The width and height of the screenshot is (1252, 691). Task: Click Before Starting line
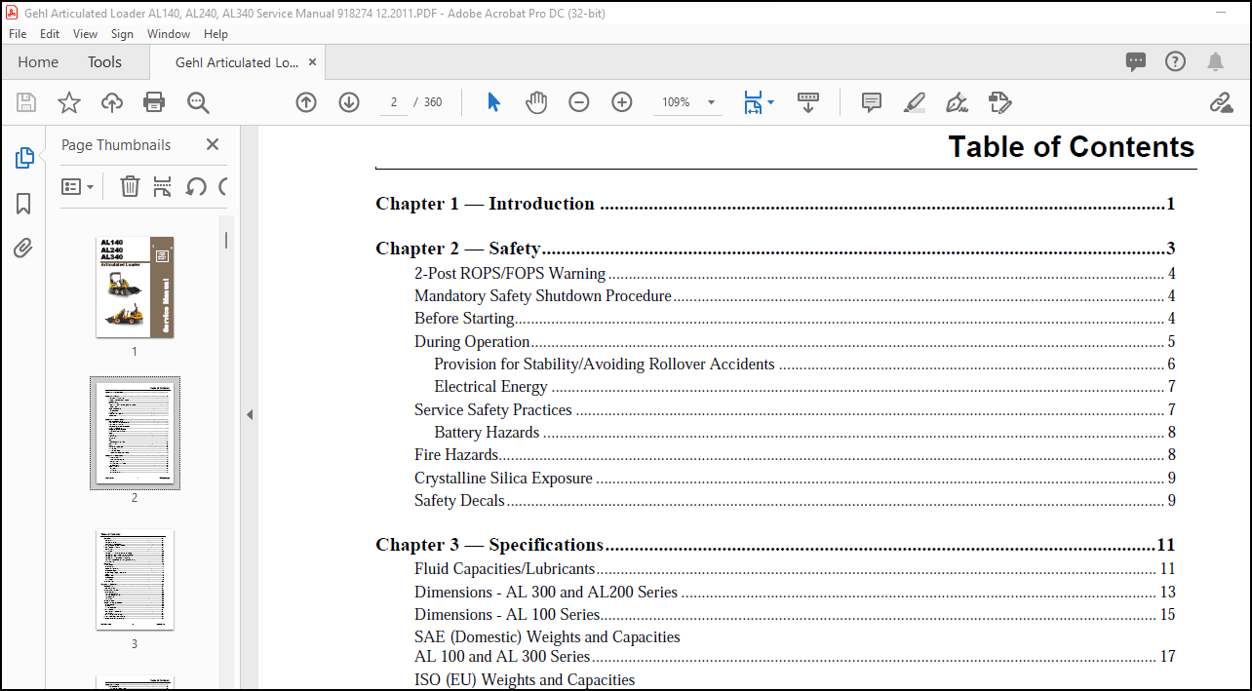click(x=795, y=319)
